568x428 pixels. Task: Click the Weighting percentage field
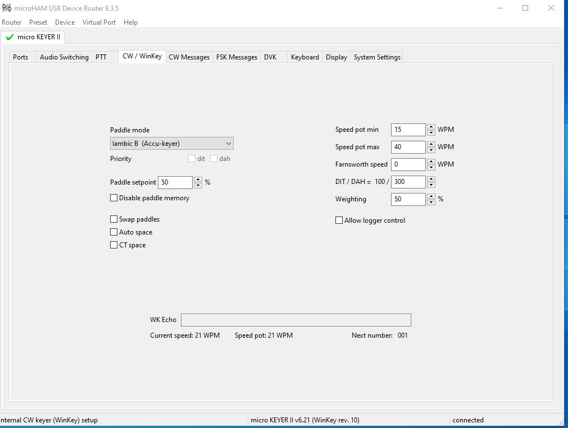(x=408, y=199)
